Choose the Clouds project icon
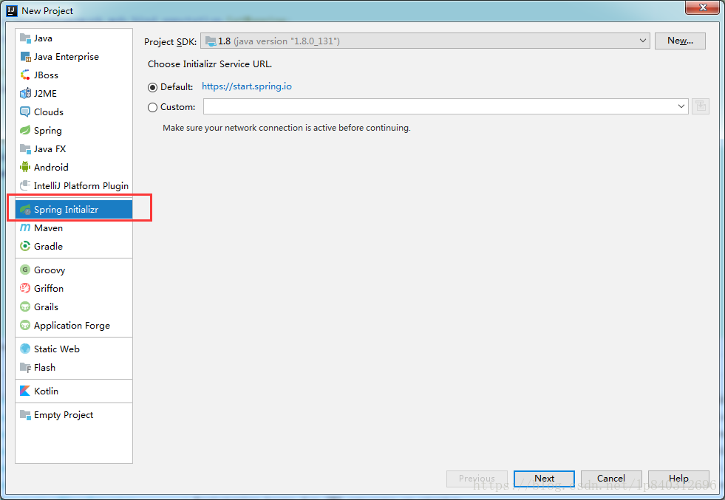Image resolution: width=725 pixels, height=500 pixels. tap(25, 112)
